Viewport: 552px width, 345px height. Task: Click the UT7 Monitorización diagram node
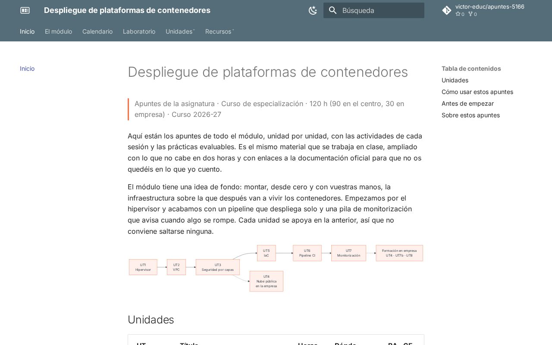coord(348,253)
